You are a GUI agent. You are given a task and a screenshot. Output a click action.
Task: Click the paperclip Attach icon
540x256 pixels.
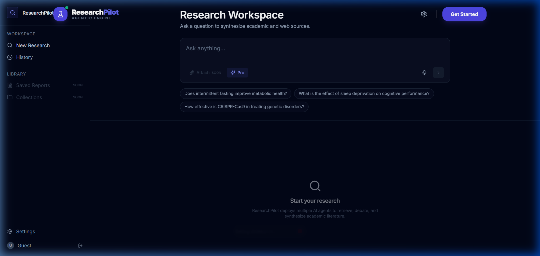click(x=192, y=73)
